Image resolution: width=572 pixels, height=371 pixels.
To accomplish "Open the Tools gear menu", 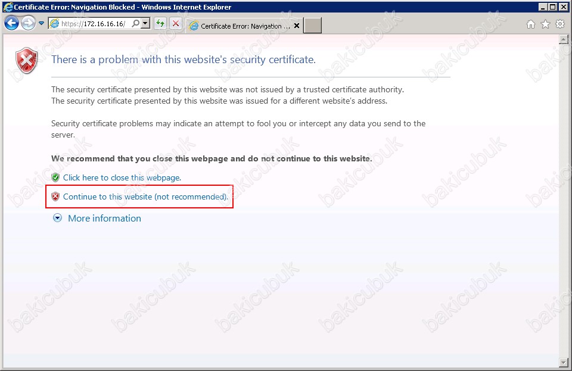I will [x=560, y=24].
